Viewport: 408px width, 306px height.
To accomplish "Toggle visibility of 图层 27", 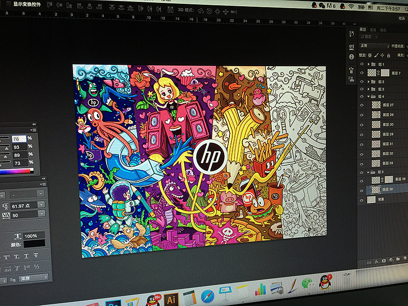I will point(361,105).
